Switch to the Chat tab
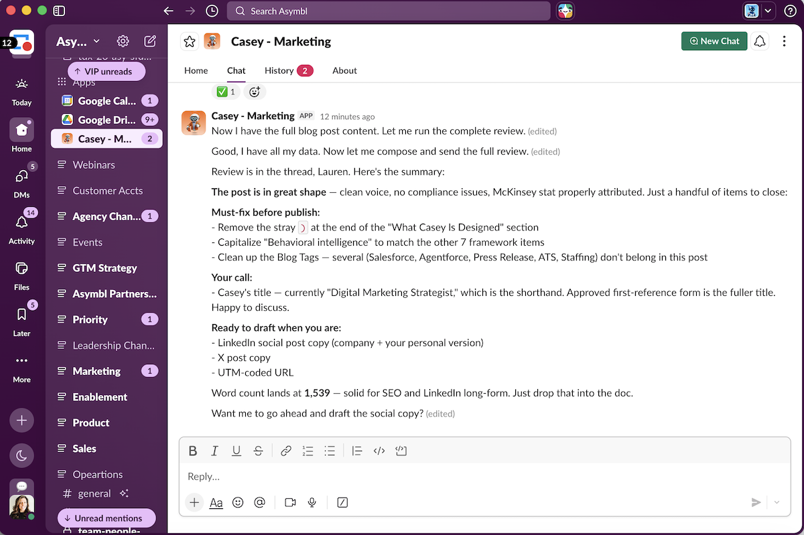 coord(236,70)
